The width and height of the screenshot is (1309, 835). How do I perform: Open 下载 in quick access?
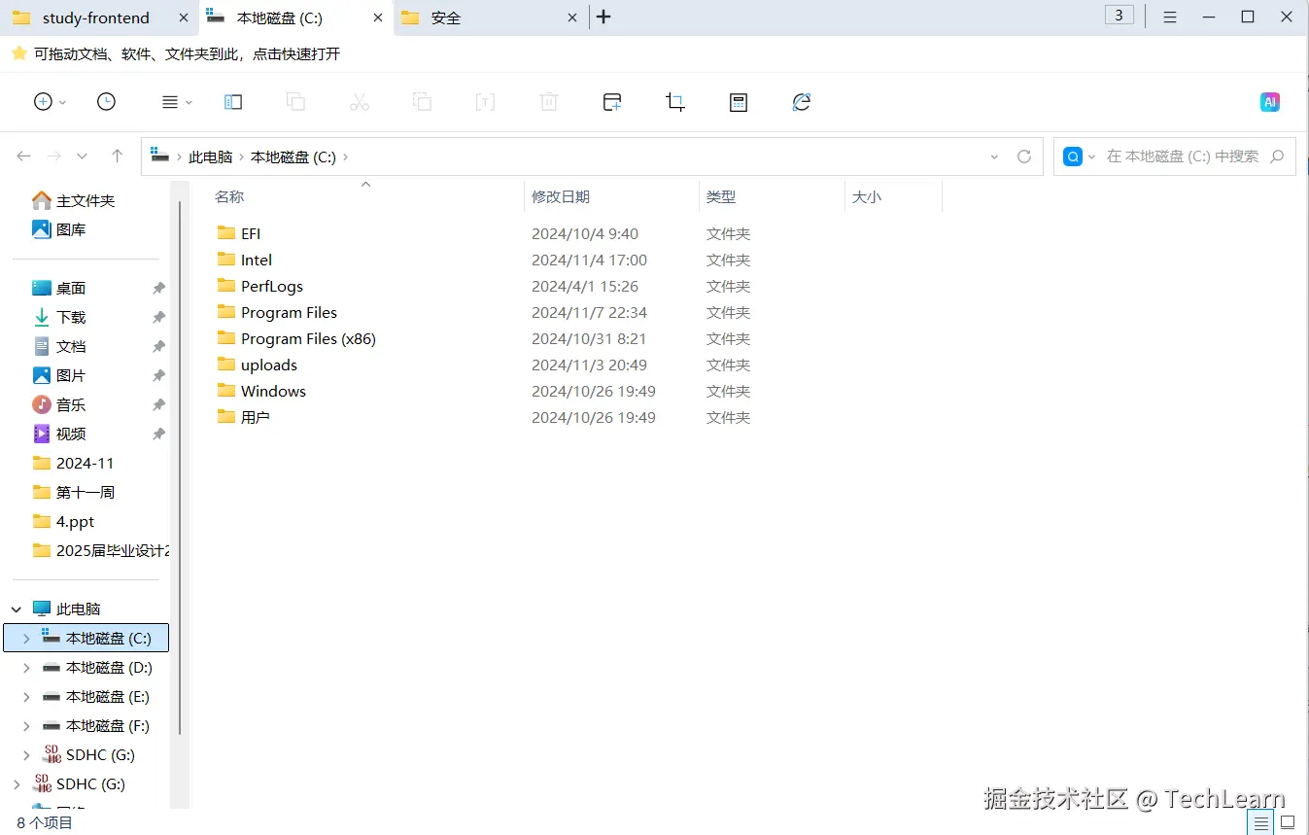click(71, 317)
